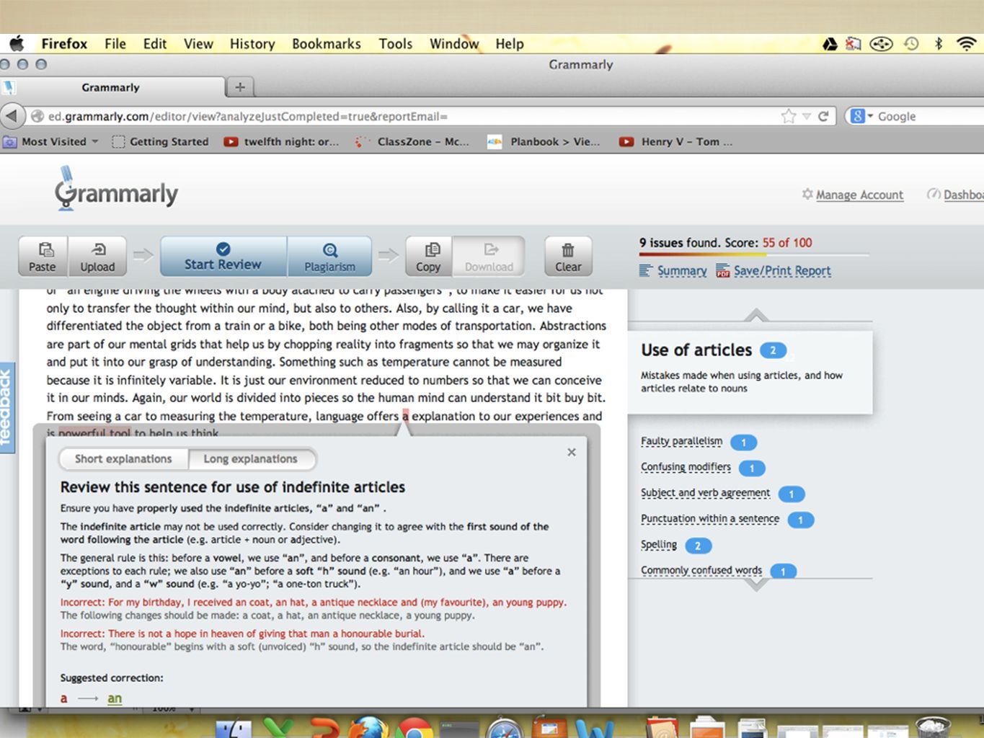
Task: Open the ClassZone bookmark
Action: tap(412, 142)
